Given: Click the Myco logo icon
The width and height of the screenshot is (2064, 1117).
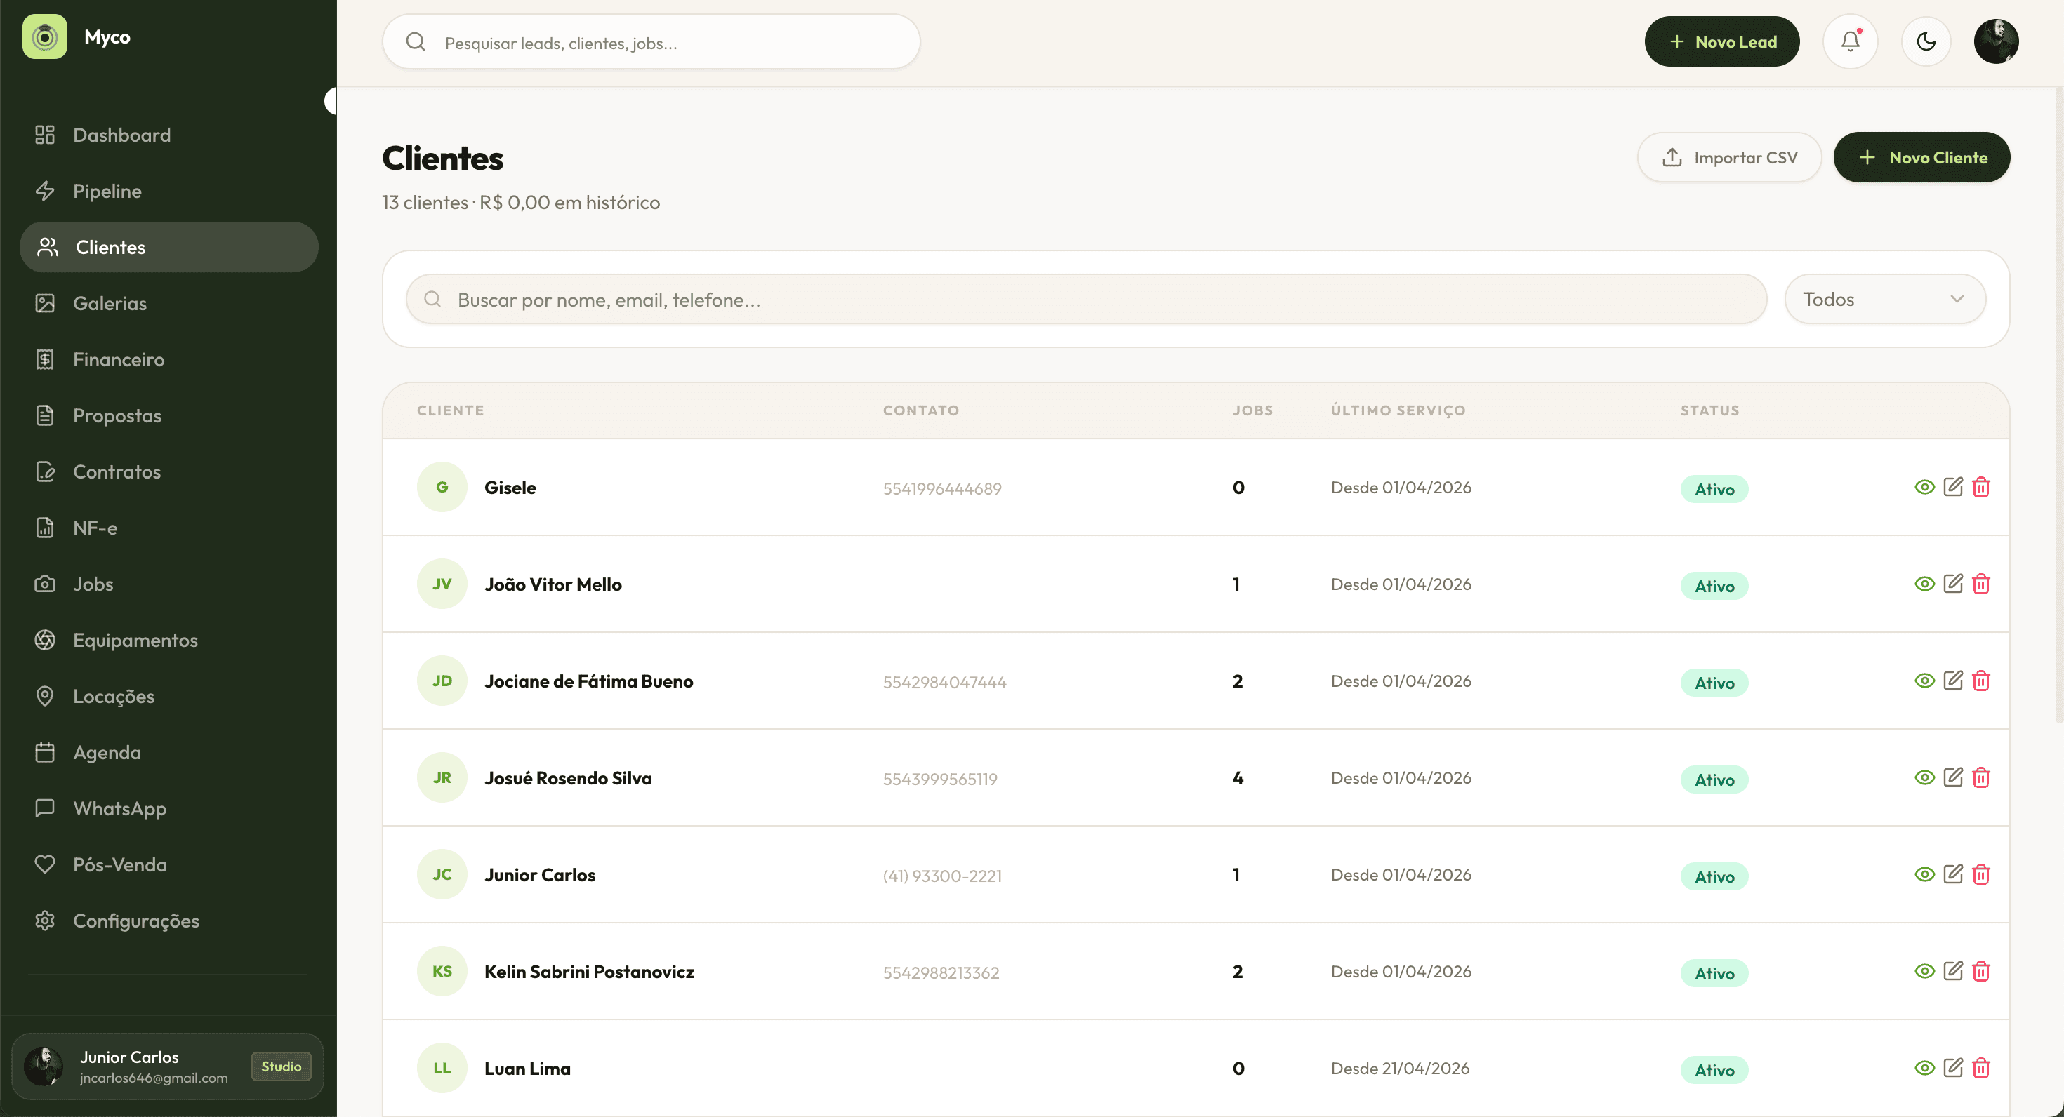Looking at the screenshot, I should click(x=45, y=36).
